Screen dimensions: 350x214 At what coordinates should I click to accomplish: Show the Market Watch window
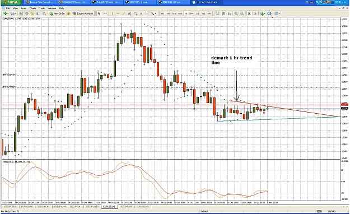click(x=21, y=13)
